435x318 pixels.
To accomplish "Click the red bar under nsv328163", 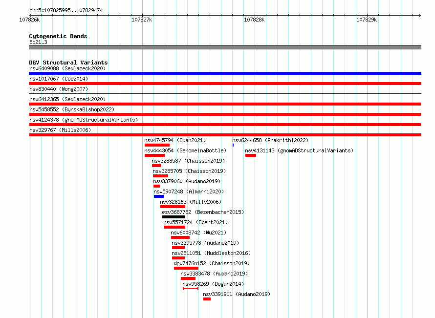I will point(173,207).
